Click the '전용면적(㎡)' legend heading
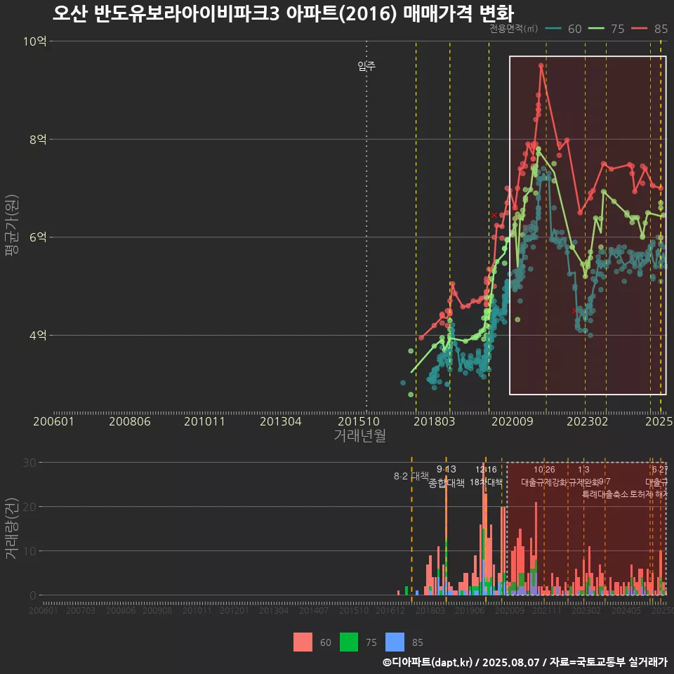This screenshot has width=674, height=674. point(514,28)
